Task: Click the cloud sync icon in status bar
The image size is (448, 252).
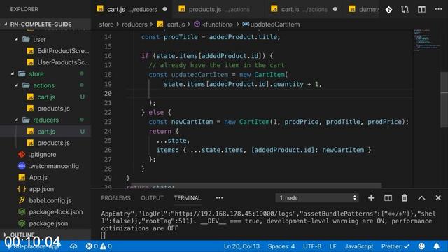Action: (73, 246)
